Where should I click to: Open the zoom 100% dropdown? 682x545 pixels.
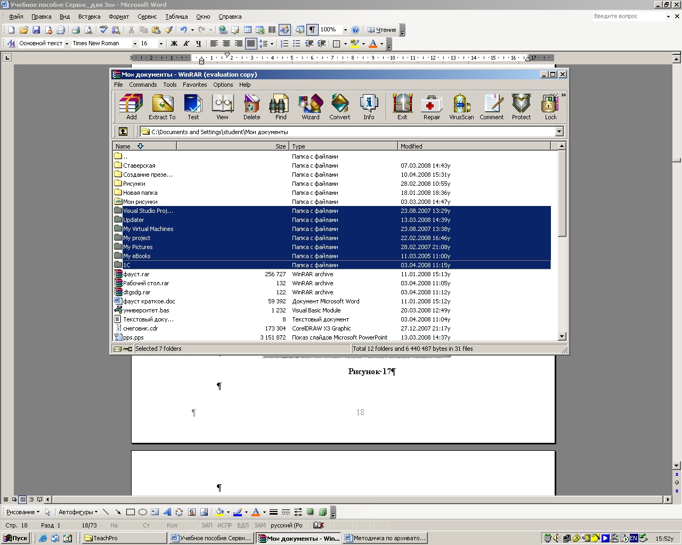(x=345, y=30)
